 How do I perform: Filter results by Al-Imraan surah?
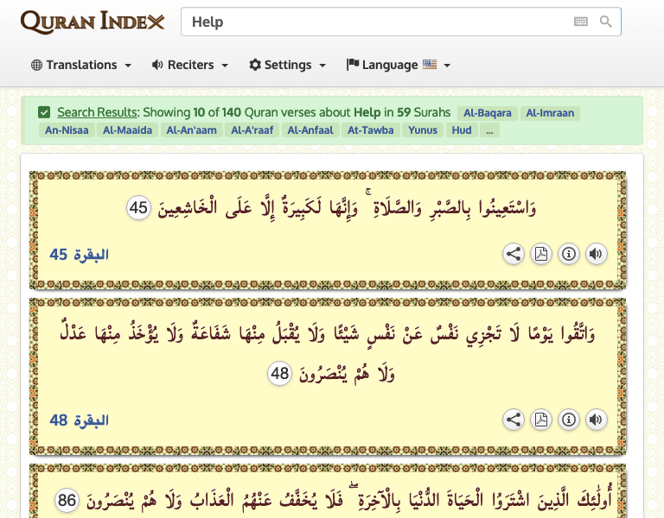pos(550,113)
